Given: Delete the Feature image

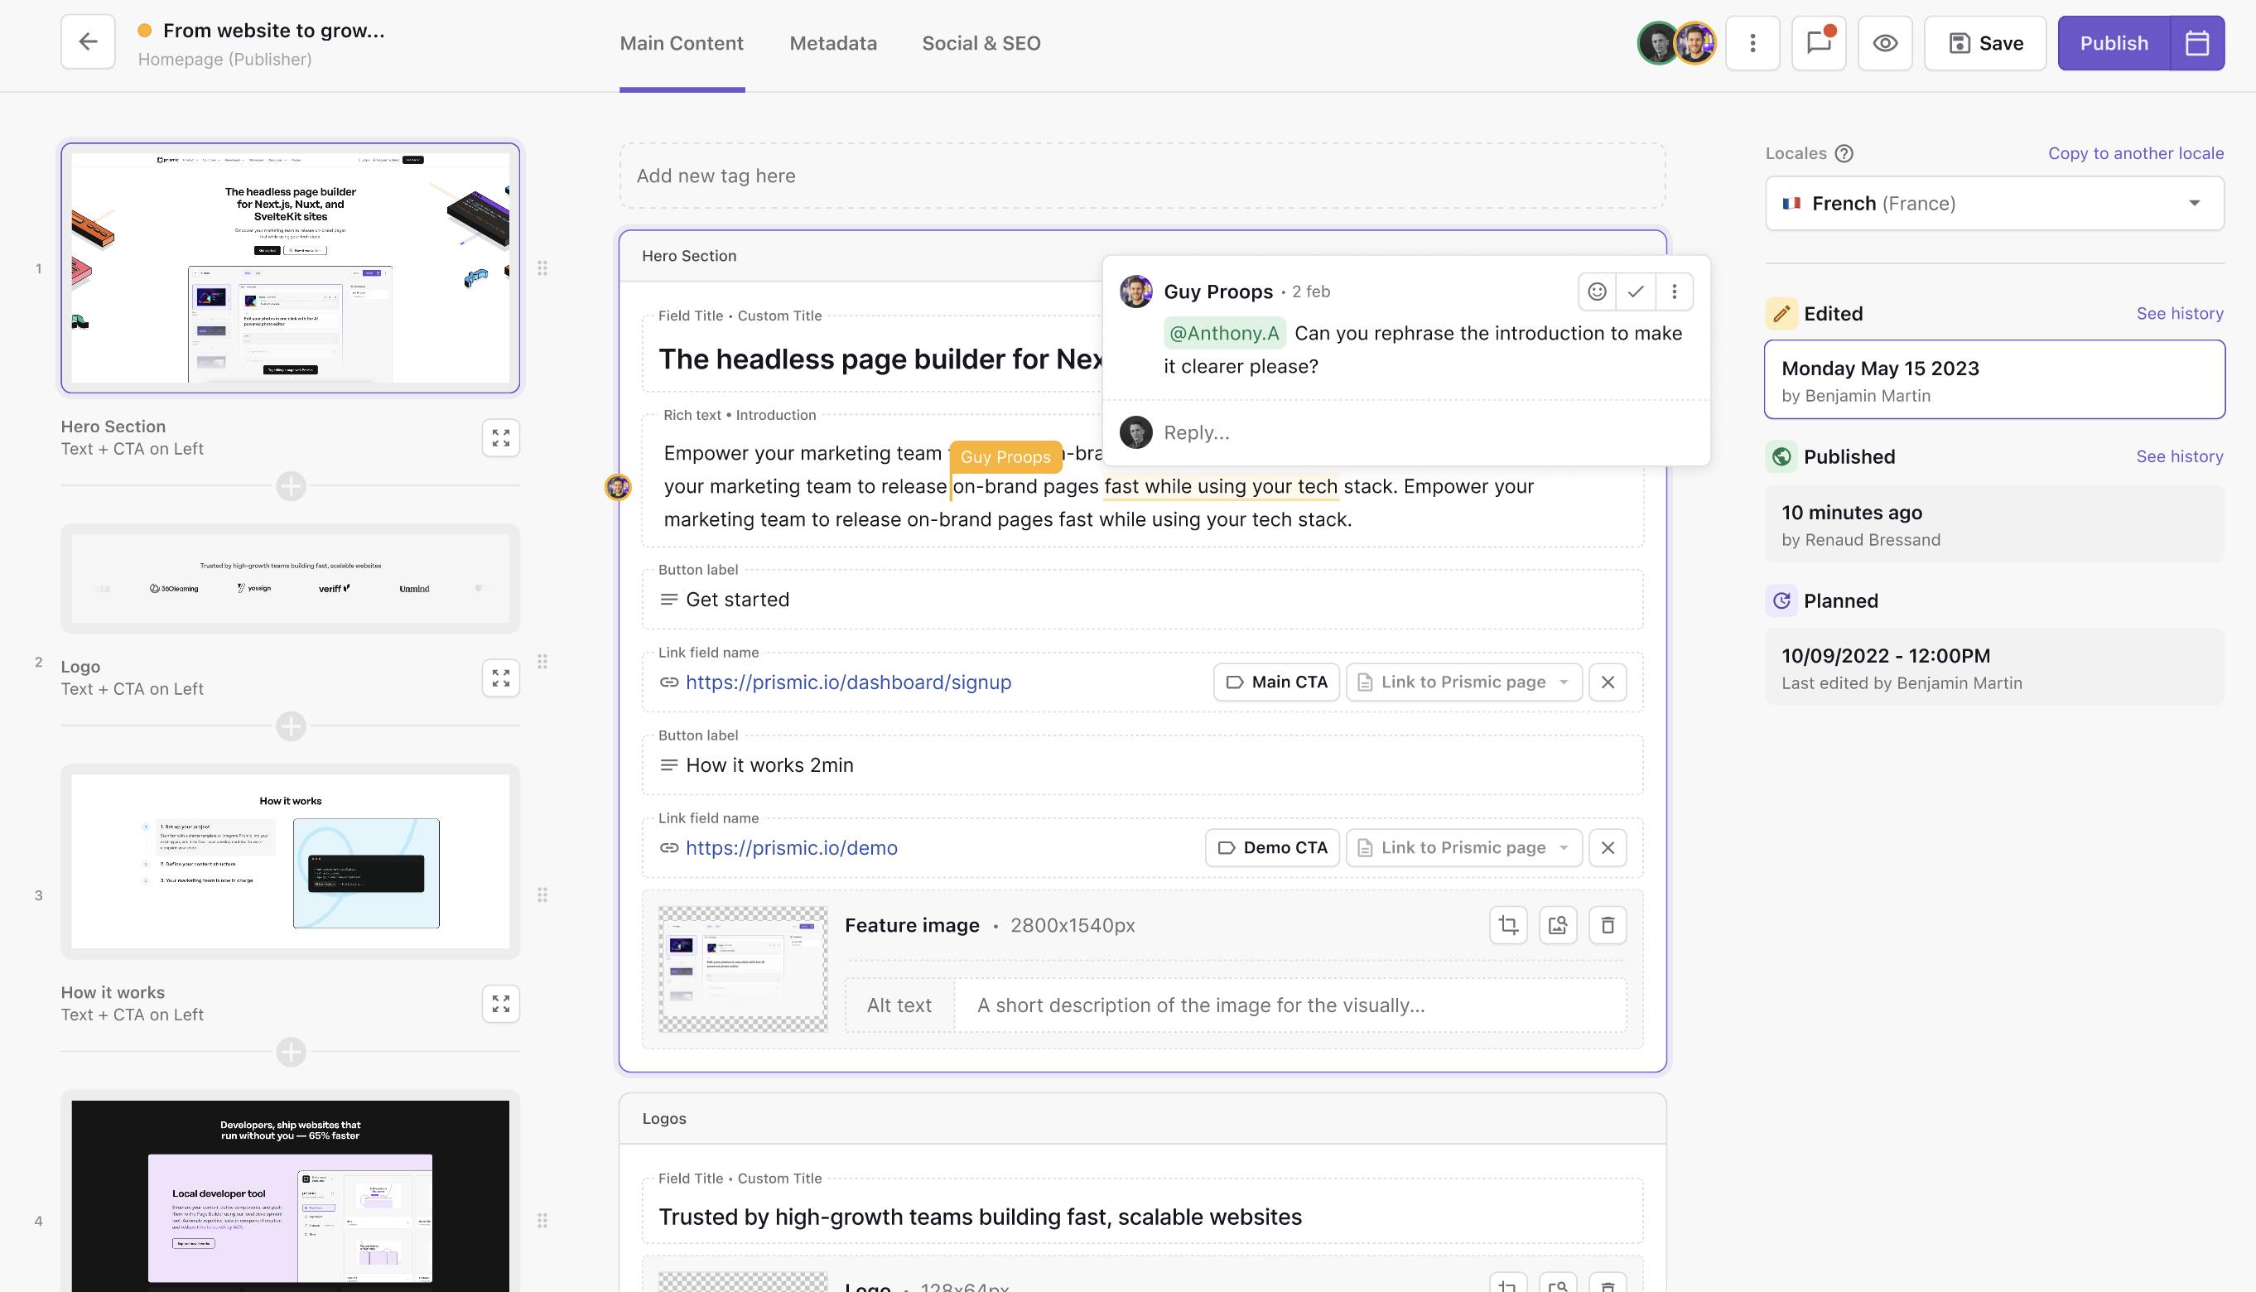Looking at the screenshot, I should (x=1608, y=926).
